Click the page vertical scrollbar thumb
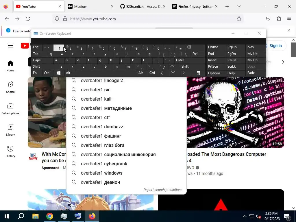The image size is (296, 222). pyautogui.click(x=293, y=49)
